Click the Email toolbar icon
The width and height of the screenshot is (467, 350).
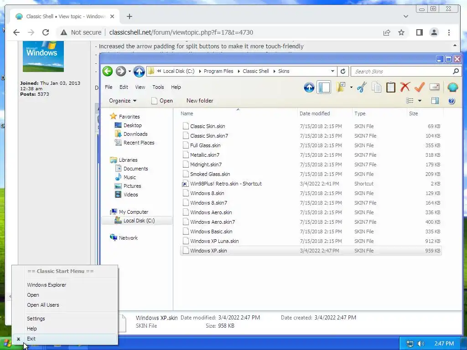click(x=435, y=87)
